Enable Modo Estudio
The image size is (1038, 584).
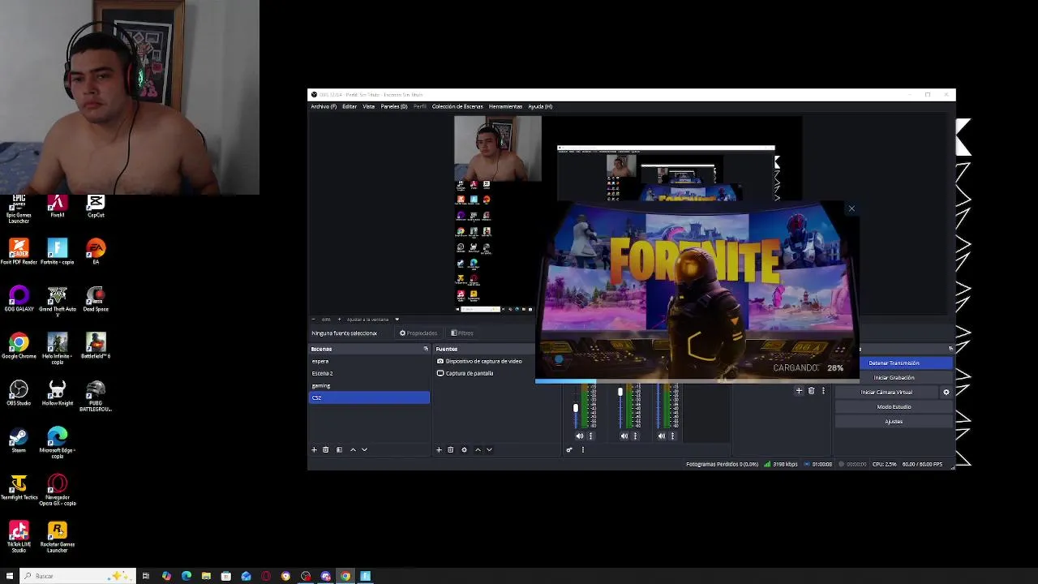tap(894, 407)
